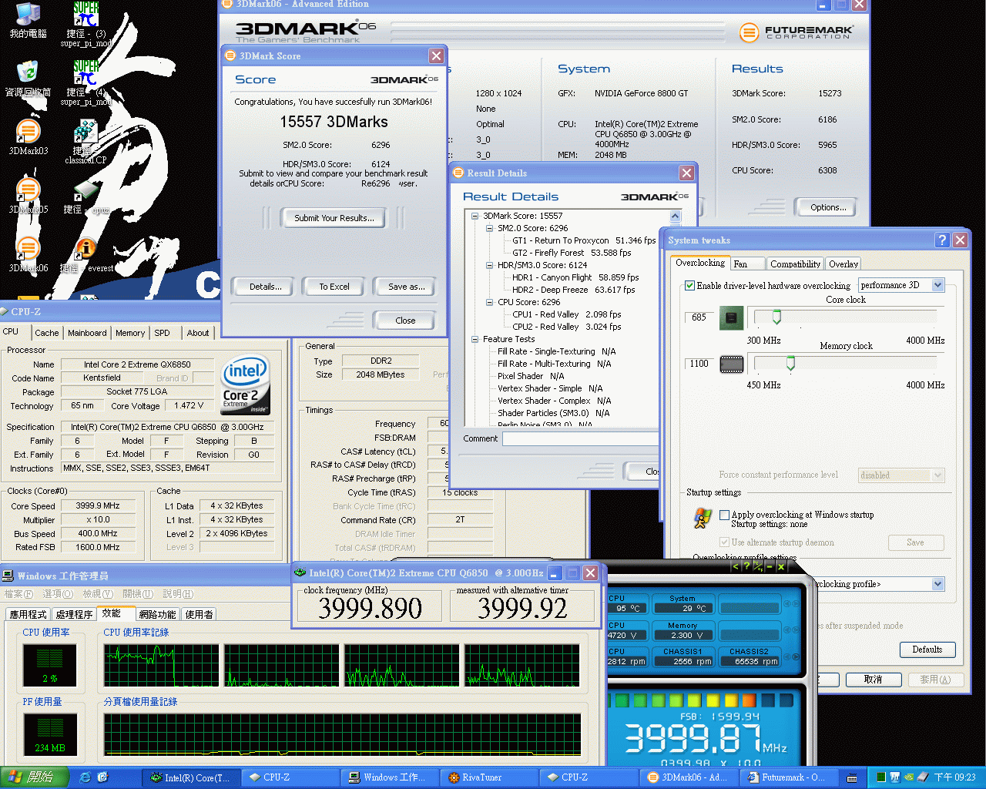Click the PC Probe back arrow icon
Image resolution: width=986 pixels, height=789 pixels.
[x=735, y=566]
